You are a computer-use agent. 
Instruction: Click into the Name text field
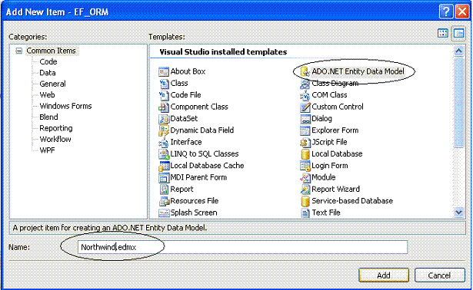click(x=242, y=247)
